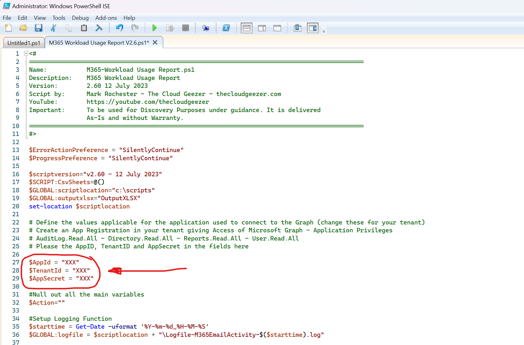Click $AppSecret value "XXX"
Screen dimensions: 524x345
coord(85,278)
